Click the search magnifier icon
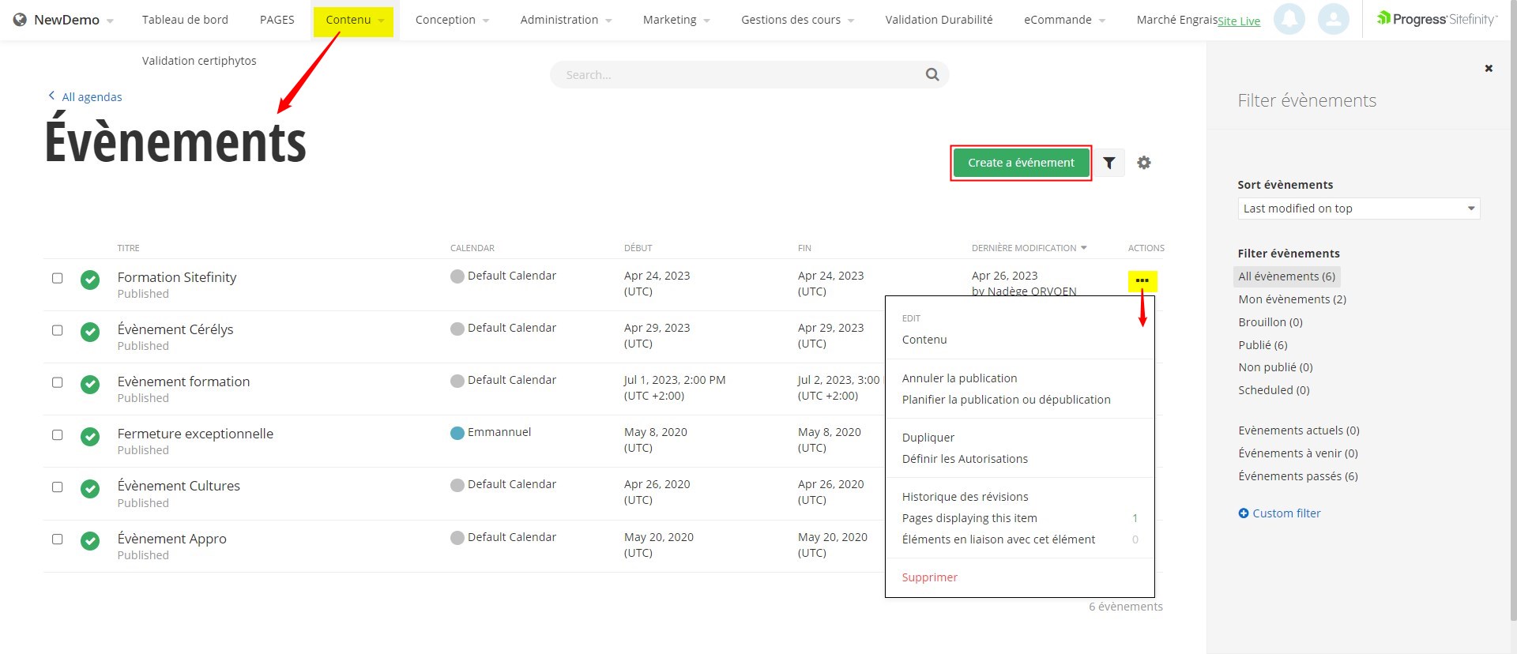The height and width of the screenshot is (654, 1517). point(932,75)
